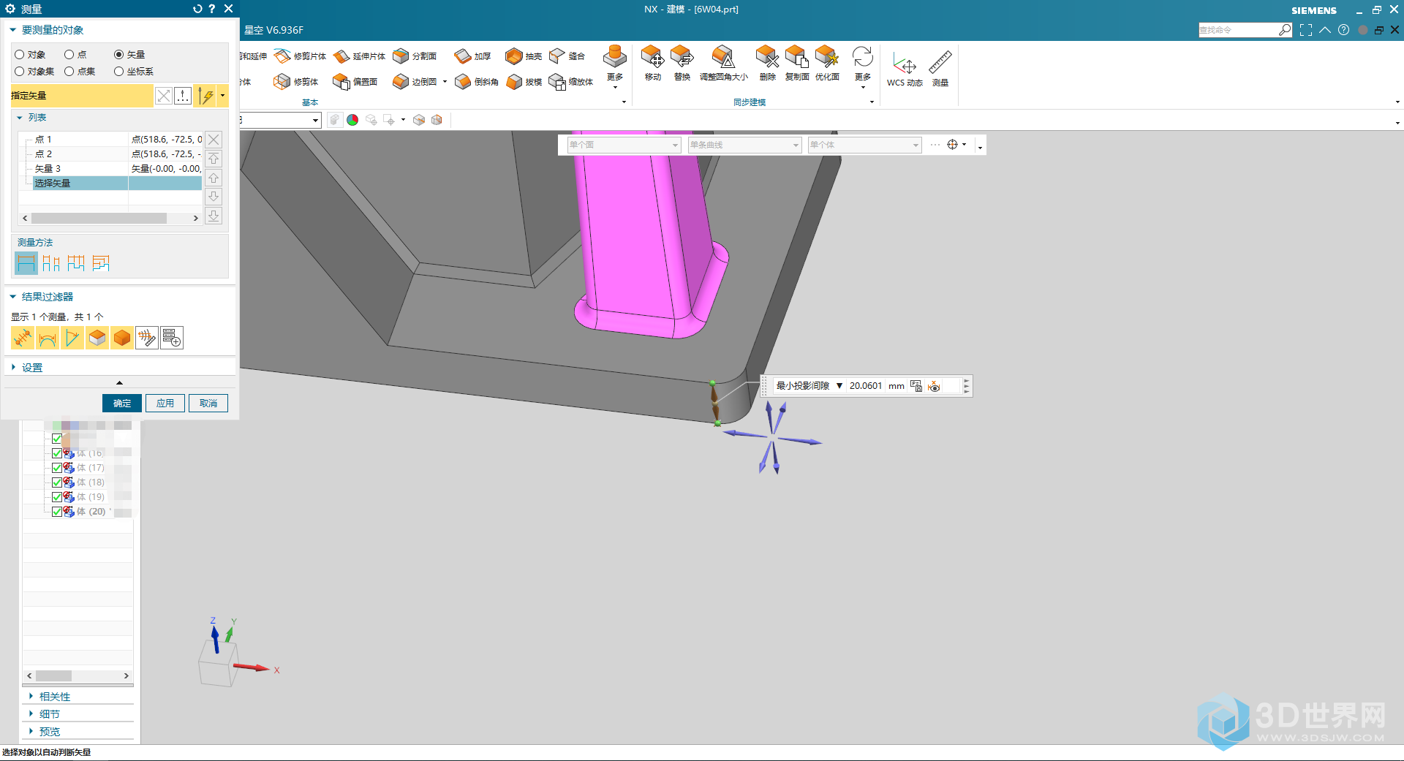Choose the second measurement method icon
The height and width of the screenshot is (761, 1404).
pyautogui.click(x=51, y=263)
